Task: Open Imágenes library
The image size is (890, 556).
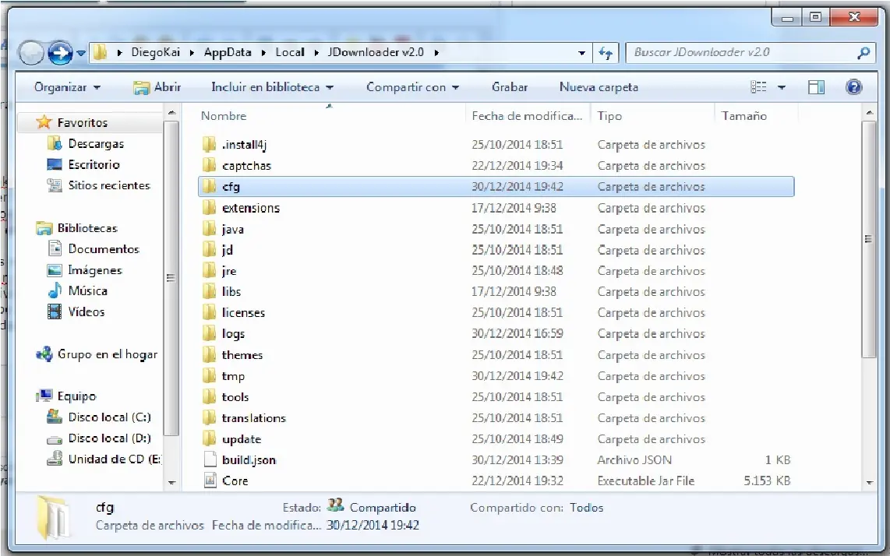Action: click(x=95, y=270)
